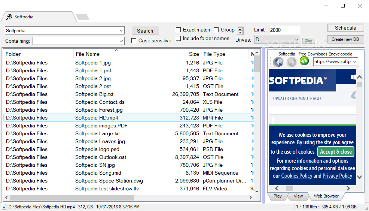The height and width of the screenshot is (211, 369).
Task: Click the MIDI Sequence file type cell
Action: [x=220, y=173]
